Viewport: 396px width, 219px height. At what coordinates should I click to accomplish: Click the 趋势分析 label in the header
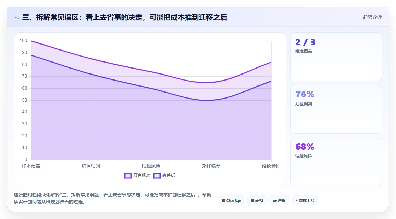pyautogui.click(x=372, y=17)
